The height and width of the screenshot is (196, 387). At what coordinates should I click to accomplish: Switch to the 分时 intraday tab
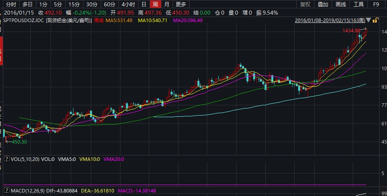[11, 4]
